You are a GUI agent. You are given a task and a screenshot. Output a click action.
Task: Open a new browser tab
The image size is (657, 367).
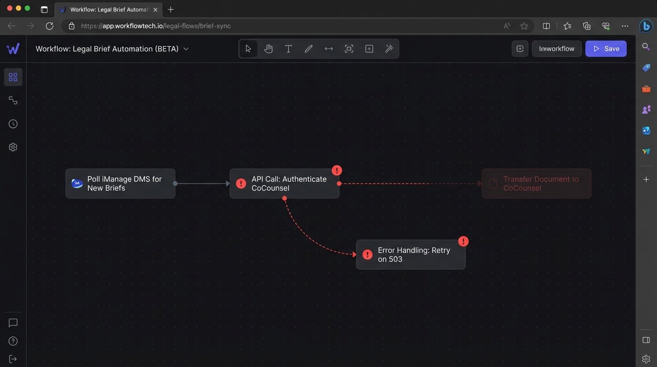(x=170, y=10)
